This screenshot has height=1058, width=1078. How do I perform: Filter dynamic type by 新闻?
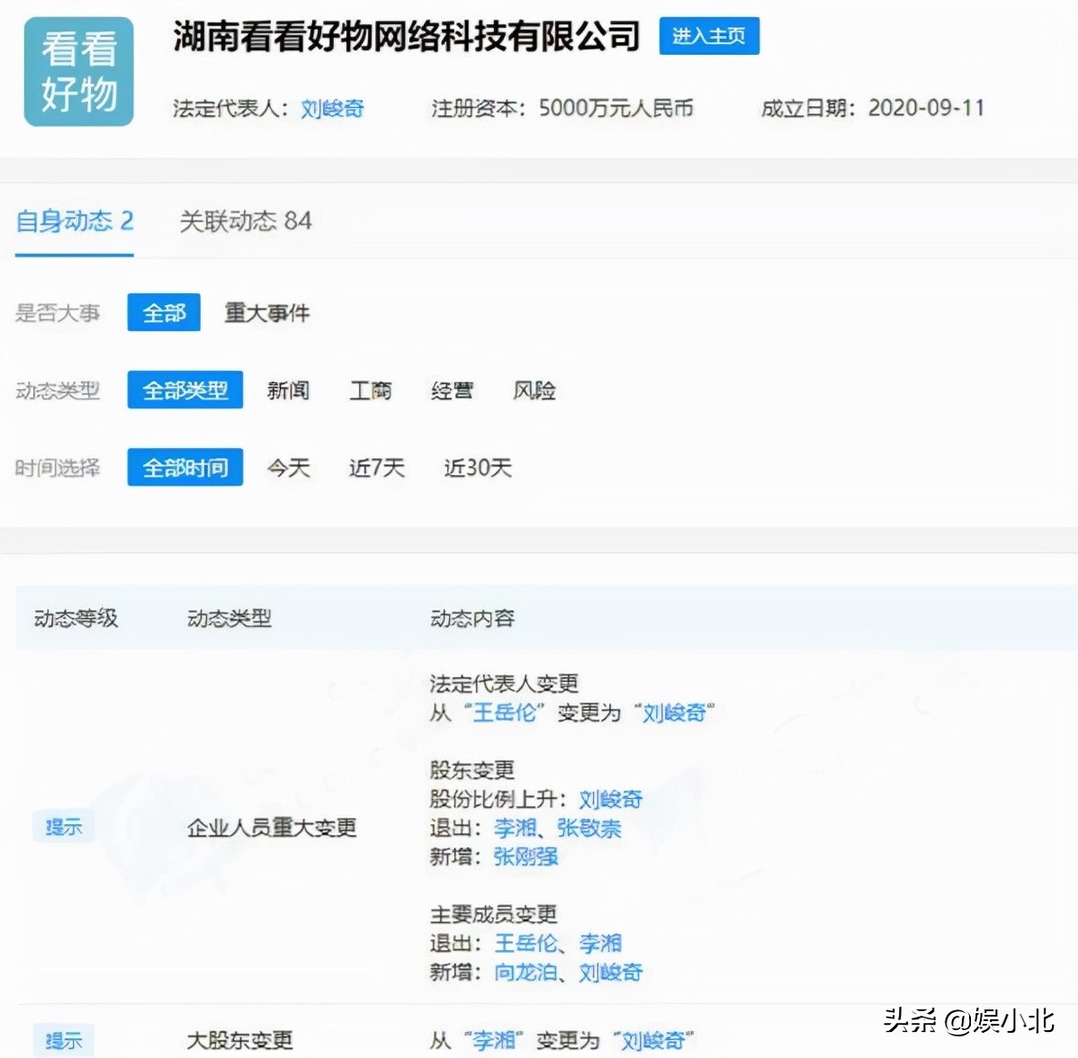(x=288, y=390)
